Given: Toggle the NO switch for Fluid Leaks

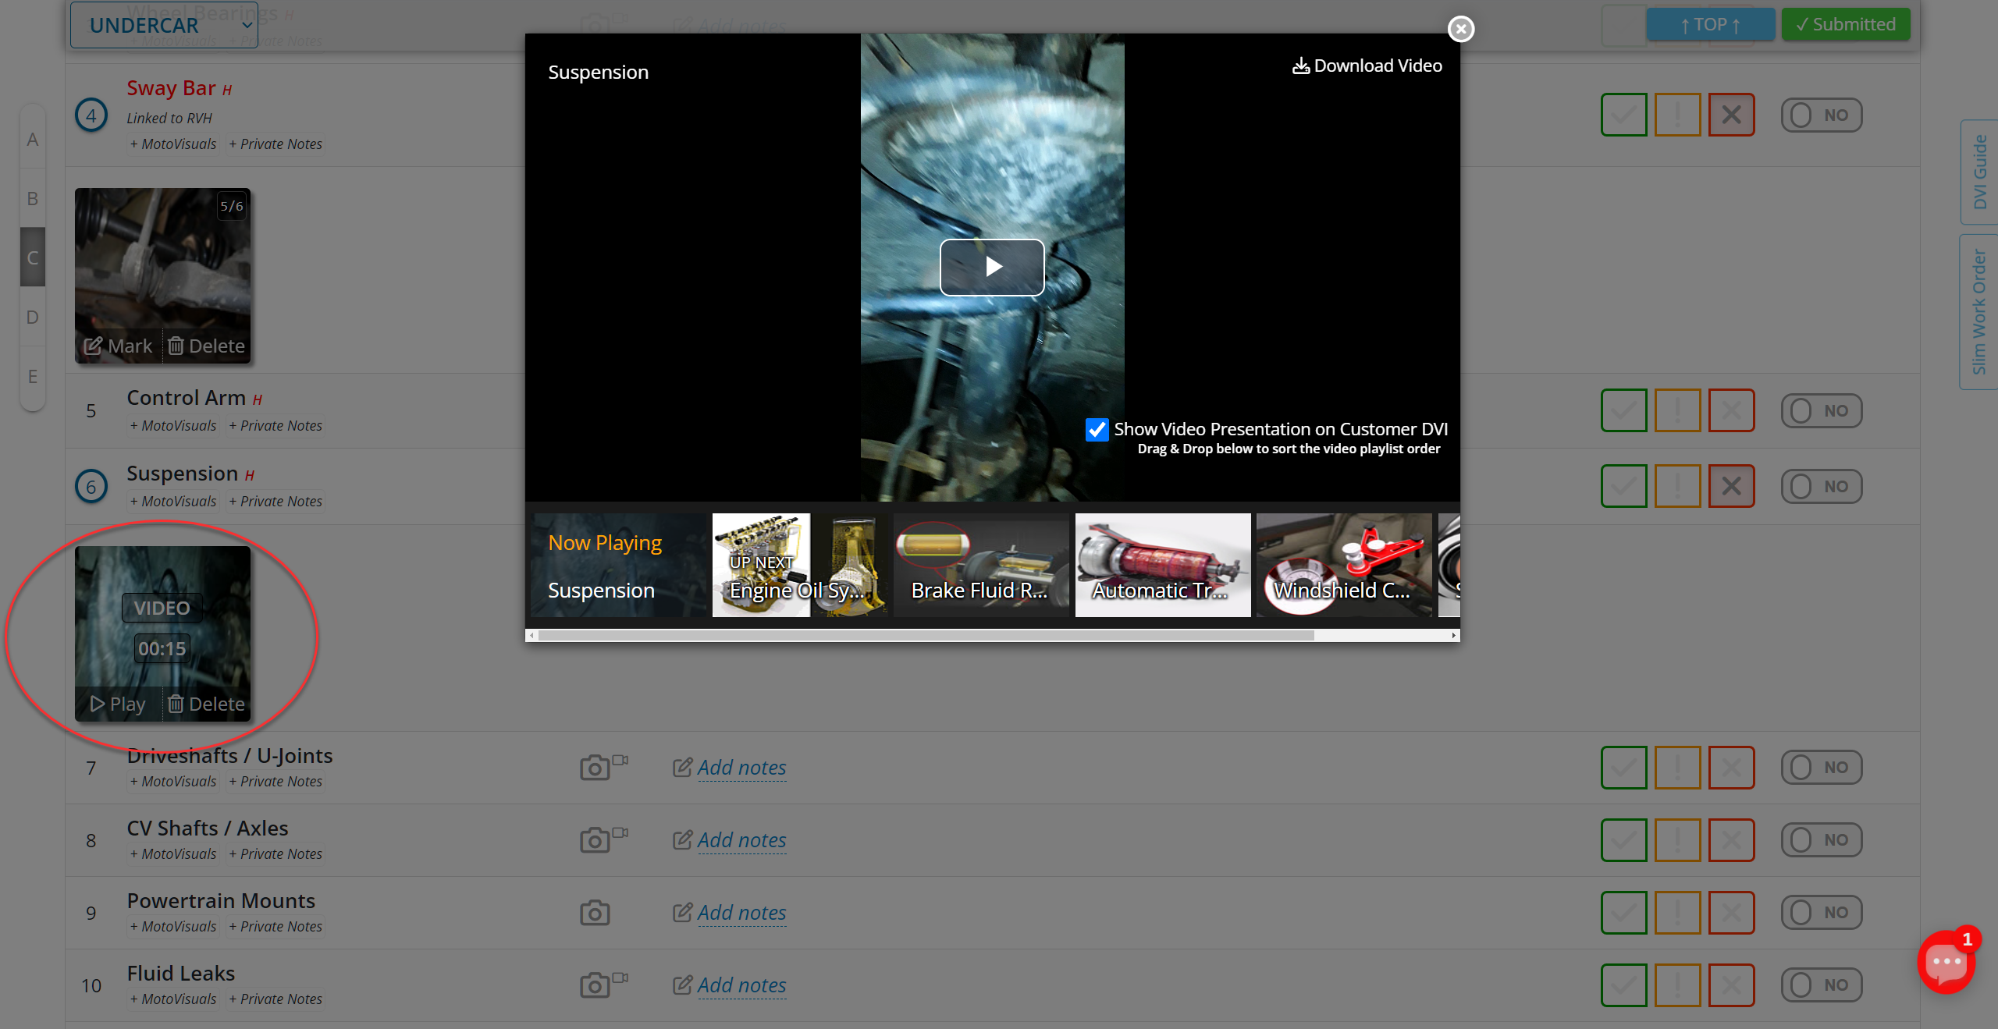Looking at the screenshot, I should [x=1821, y=985].
